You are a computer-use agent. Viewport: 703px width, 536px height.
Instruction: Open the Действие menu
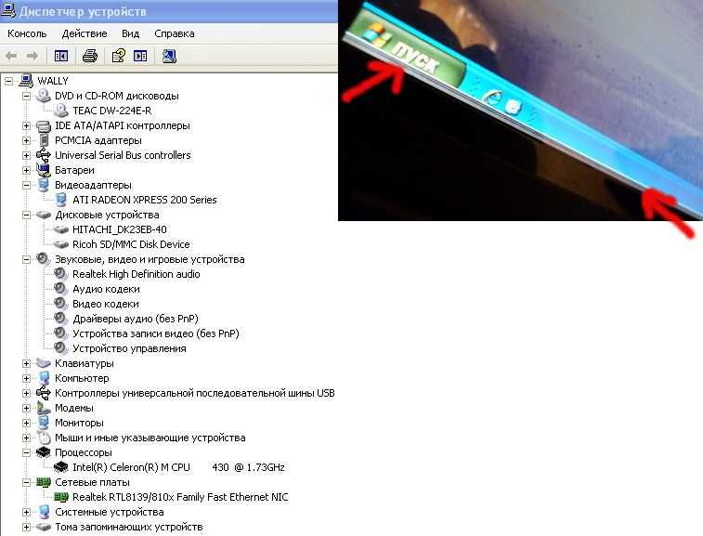pyautogui.click(x=85, y=33)
